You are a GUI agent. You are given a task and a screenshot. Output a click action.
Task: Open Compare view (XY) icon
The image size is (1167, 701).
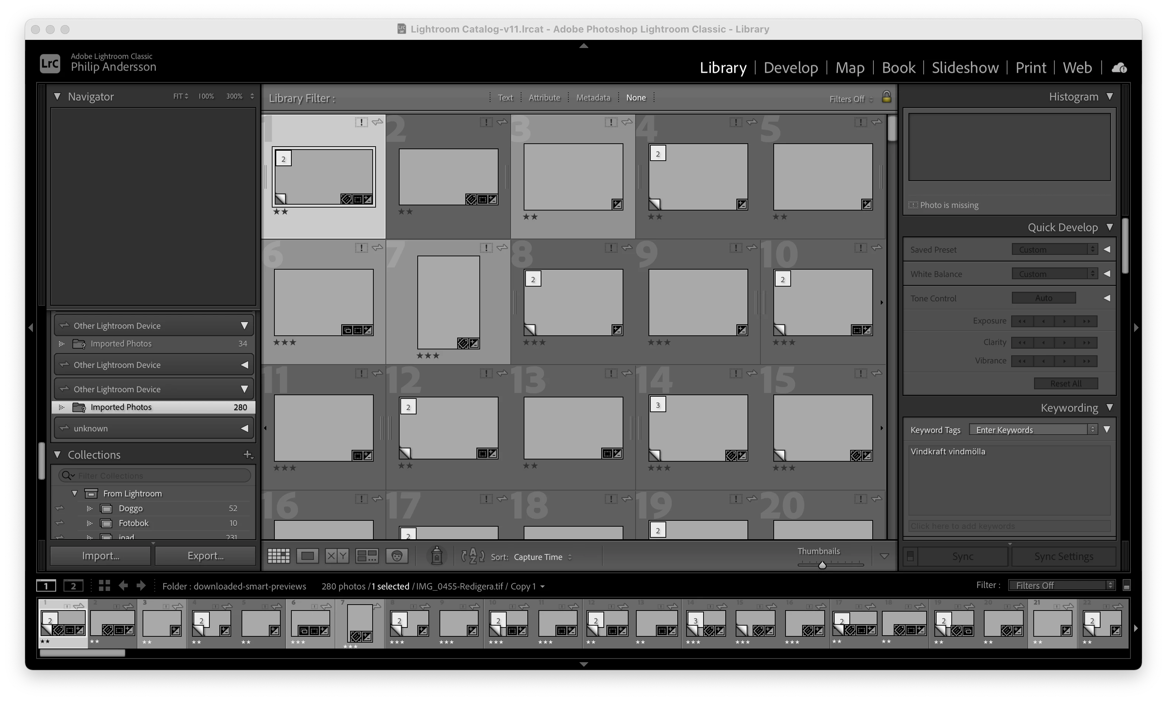[x=337, y=556]
